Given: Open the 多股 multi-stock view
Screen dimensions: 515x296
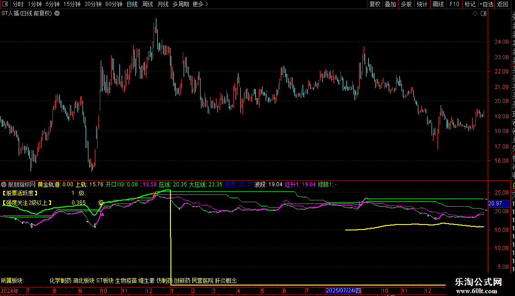Looking at the screenshot, I should [x=406, y=4].
